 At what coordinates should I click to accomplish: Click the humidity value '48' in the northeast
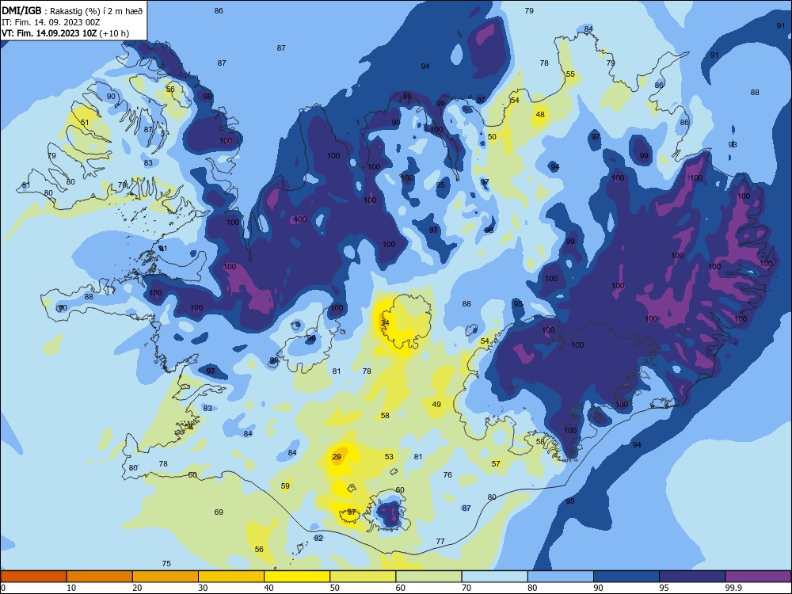540,115
